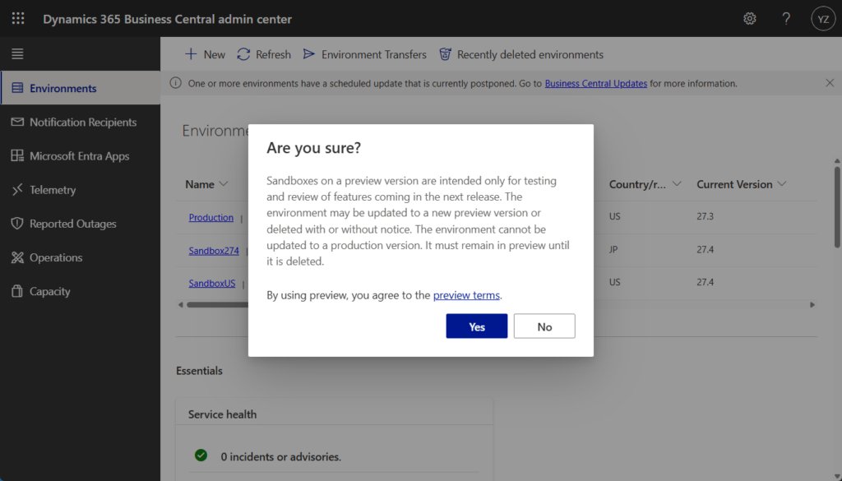Viewport: 842px width, 481px height.
Task: Confirm with the Yes button
Action: 476,326
